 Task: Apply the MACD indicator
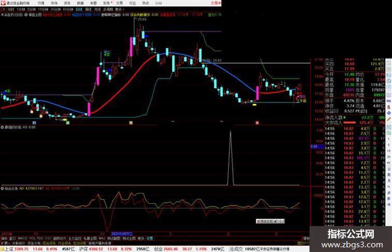pos(22,238)
